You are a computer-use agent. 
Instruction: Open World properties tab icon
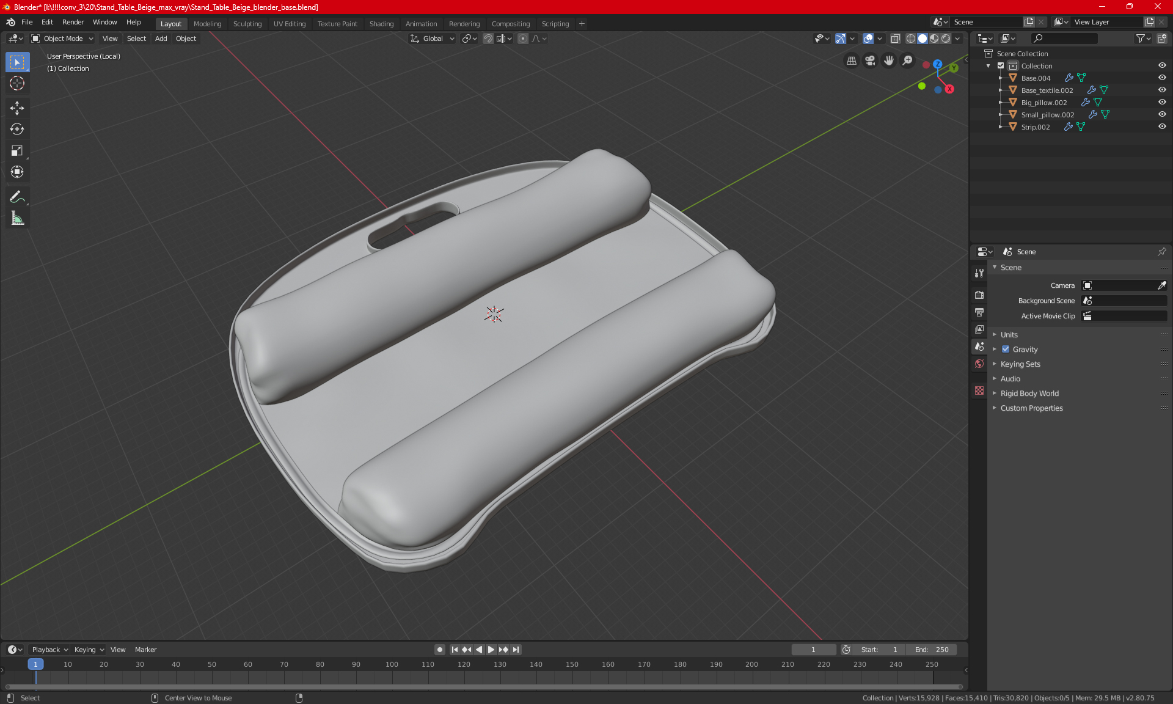[979, 364]
